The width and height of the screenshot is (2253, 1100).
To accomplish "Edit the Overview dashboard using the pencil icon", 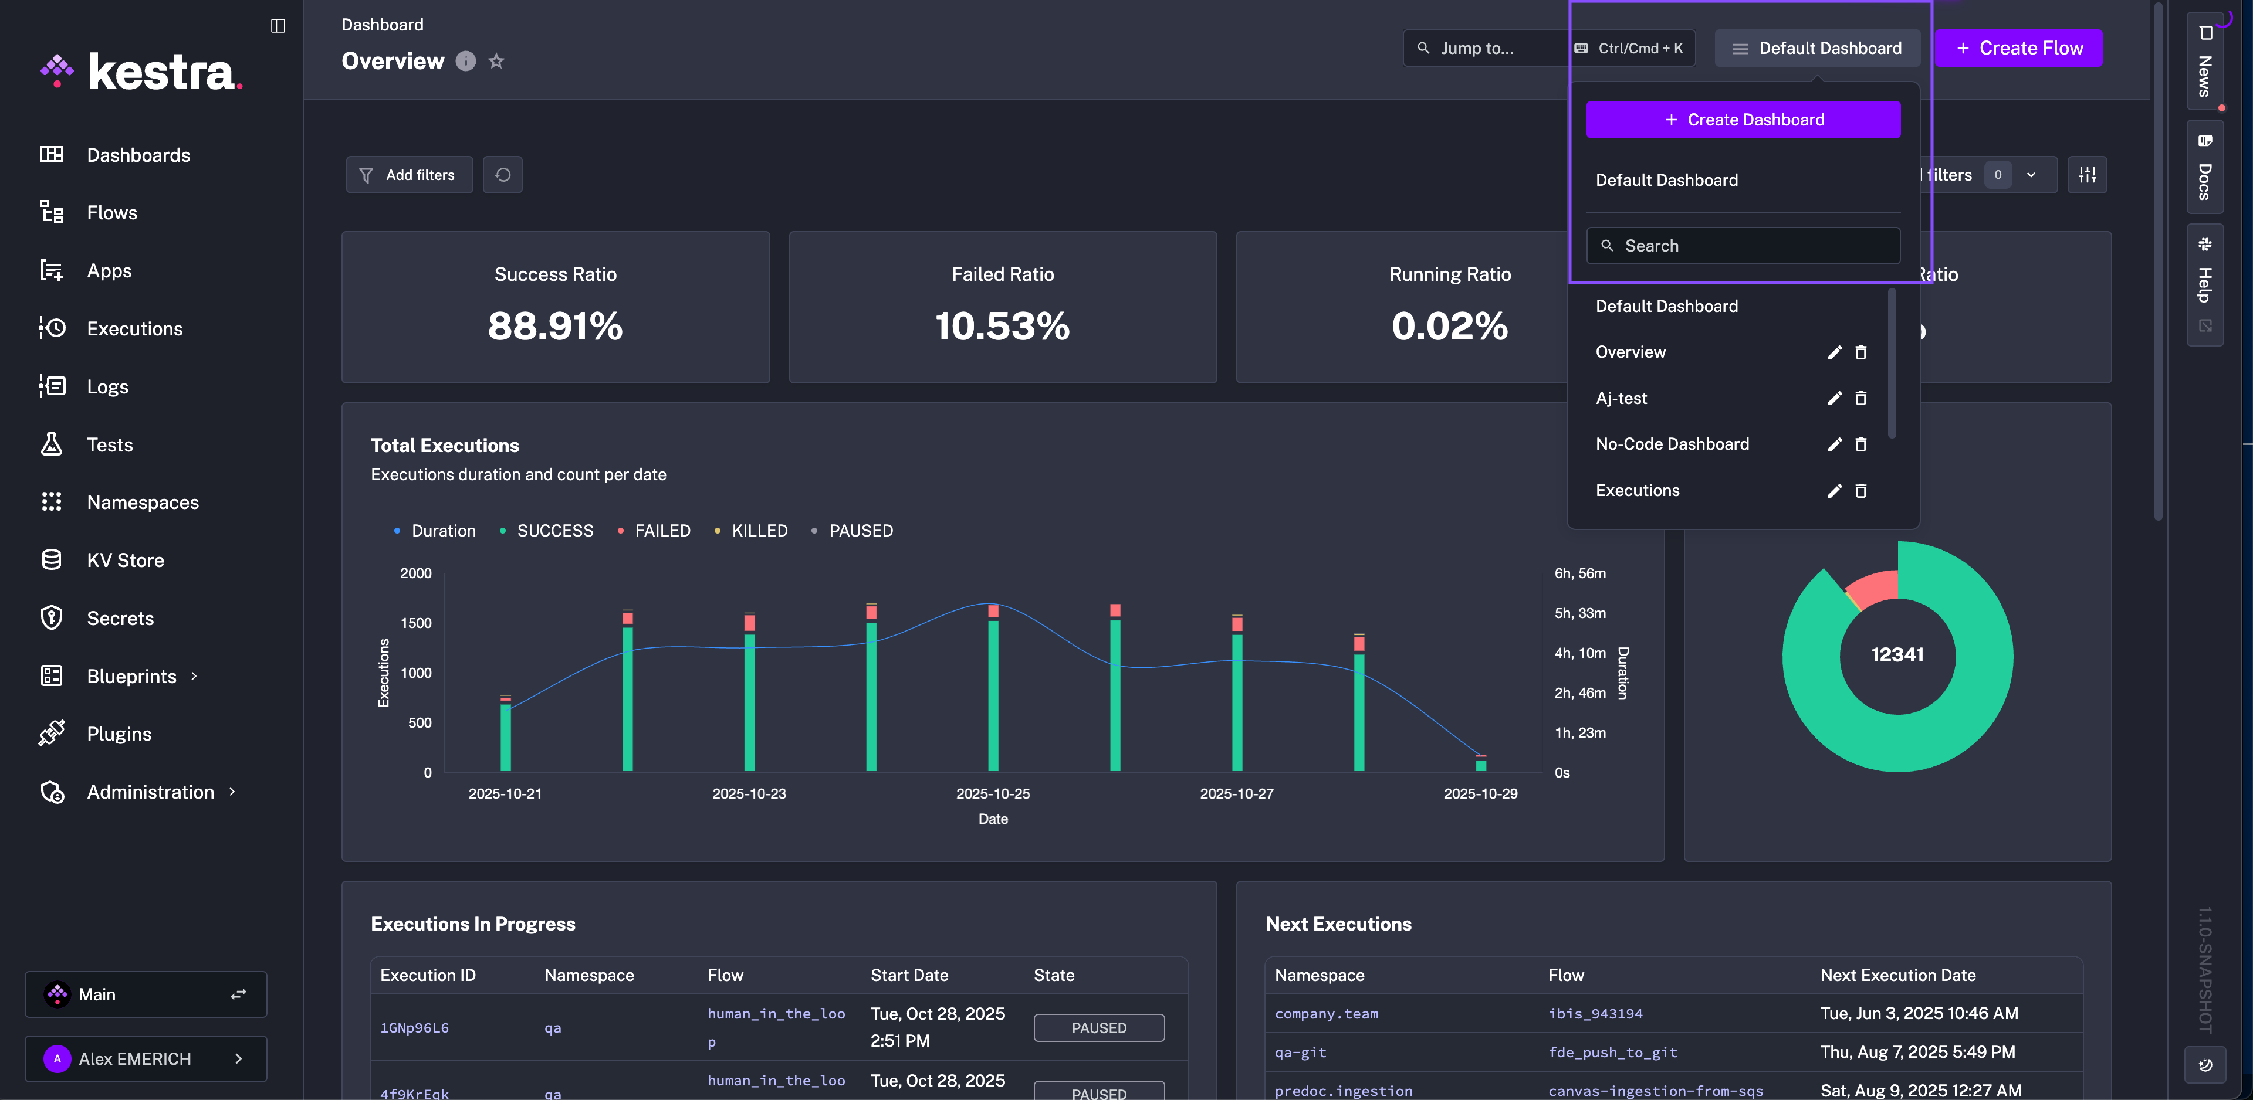I will pyautogui.click(x=1834, y=351).
